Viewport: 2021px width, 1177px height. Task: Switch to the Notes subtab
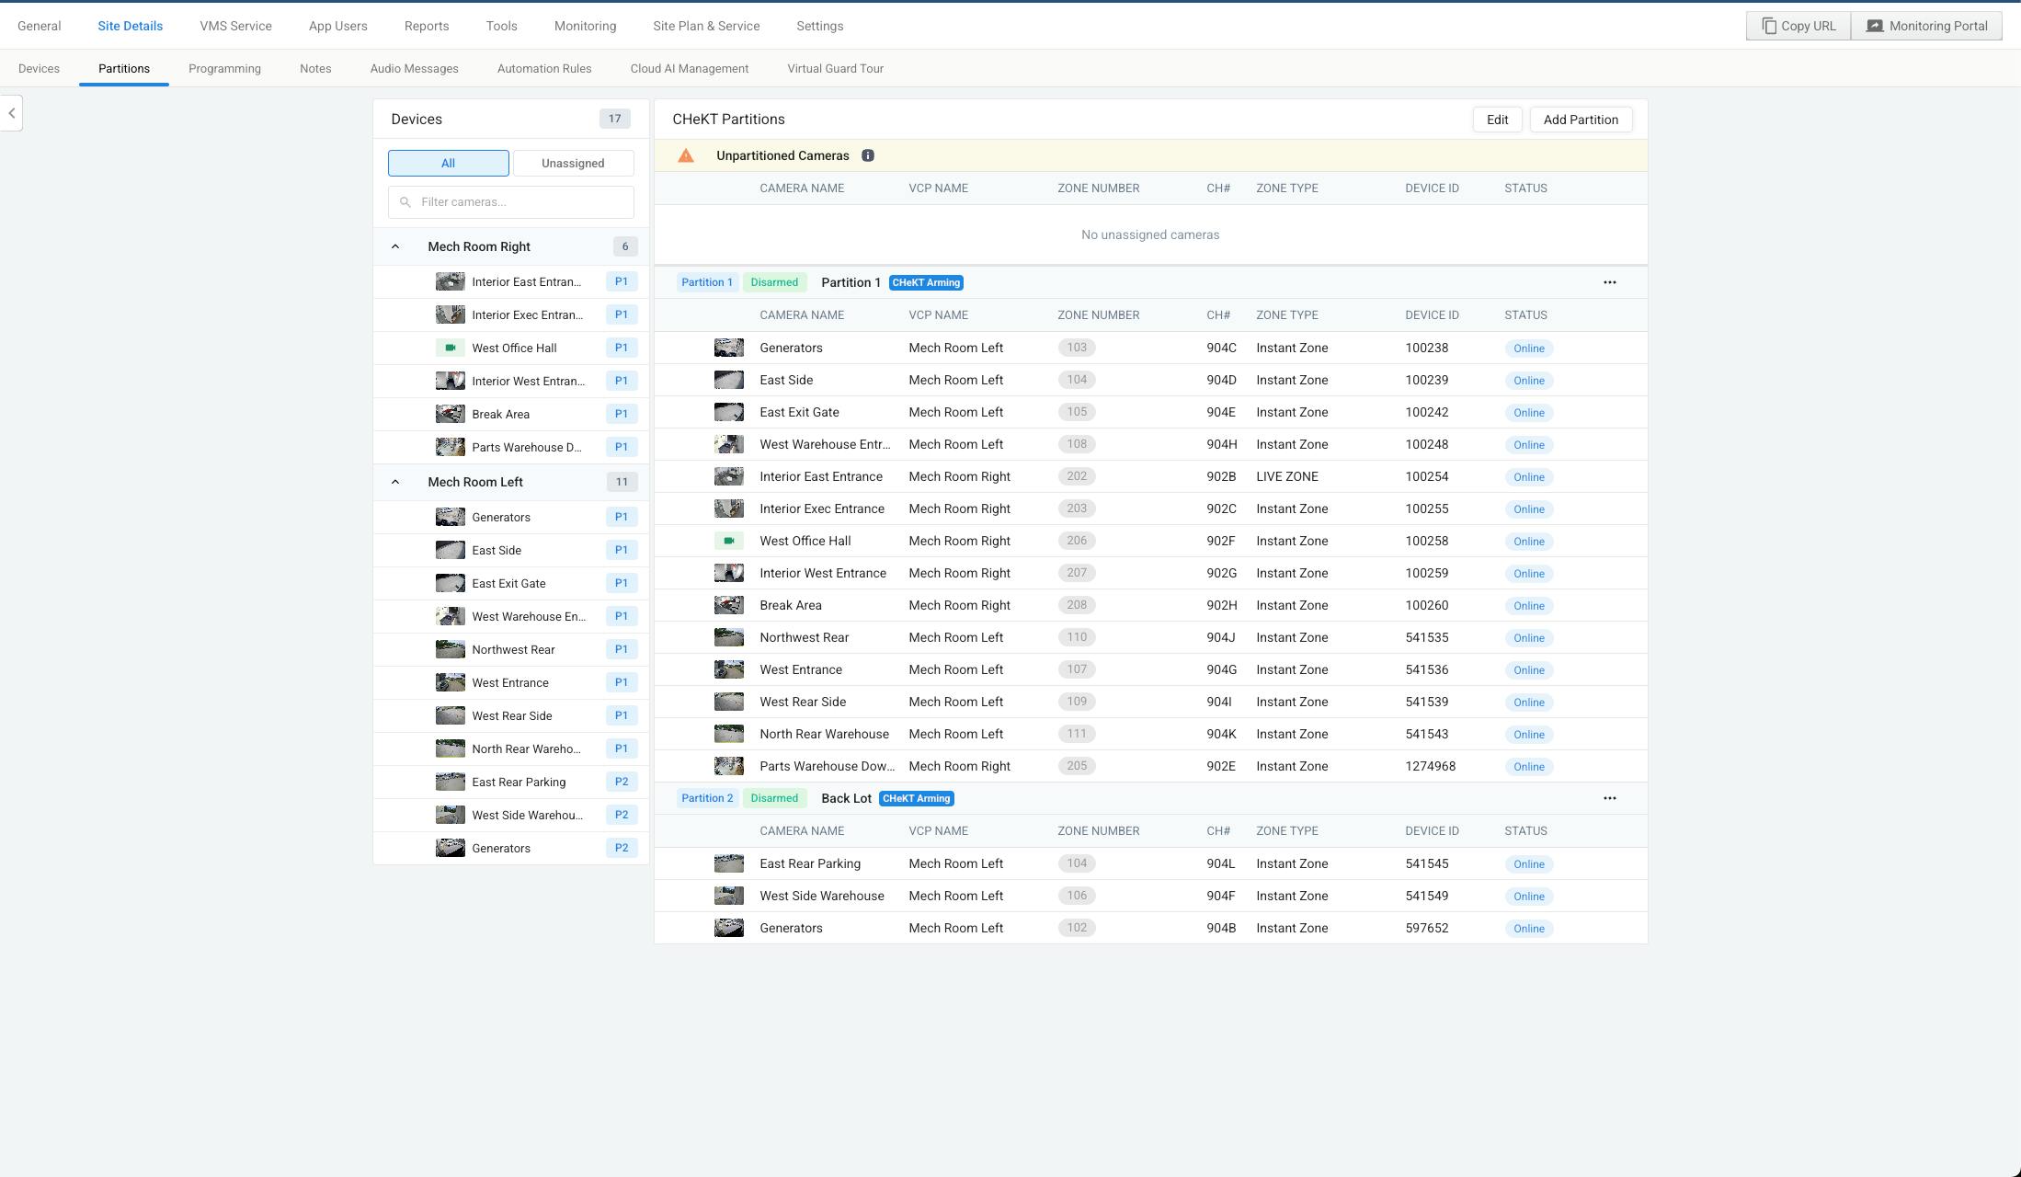[x=315, y=68]
